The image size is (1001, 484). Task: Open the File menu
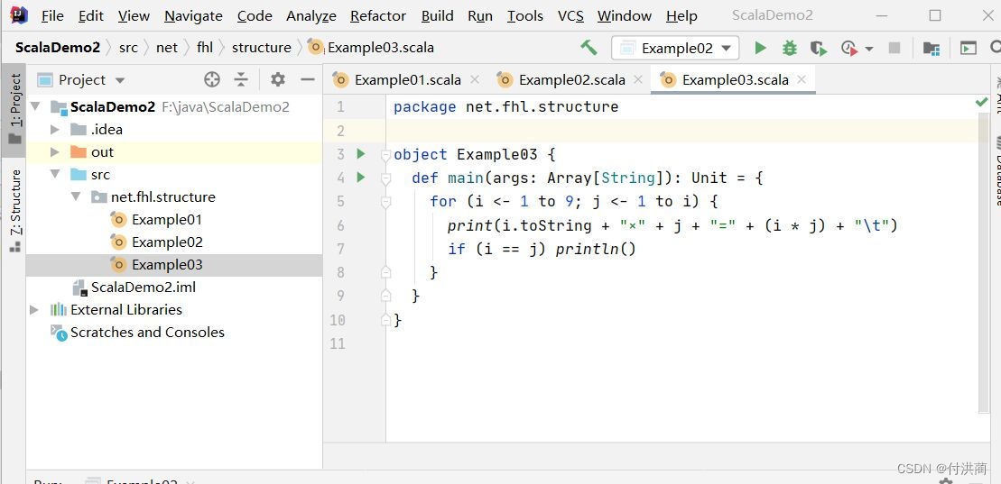[52, 16]
